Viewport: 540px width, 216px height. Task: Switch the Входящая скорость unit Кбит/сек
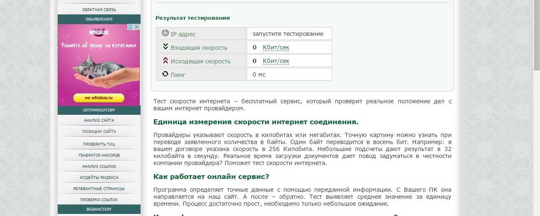pyautogui.click(x=276, y=47)
